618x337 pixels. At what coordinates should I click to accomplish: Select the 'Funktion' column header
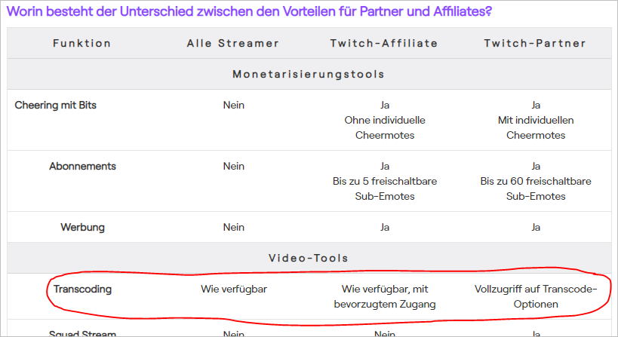pyautogui.click(x=82, y=43)
